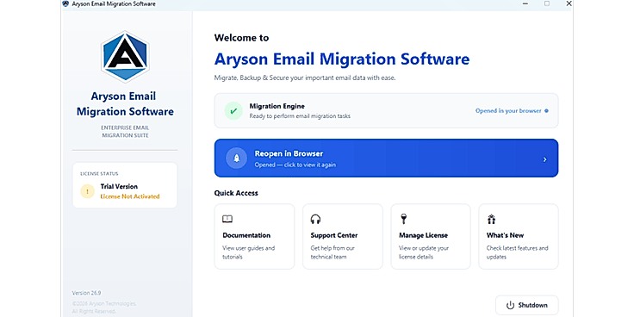This screenshot has width=634, height=317.
Task: Open the Support Center card
Action: point(343,237)
